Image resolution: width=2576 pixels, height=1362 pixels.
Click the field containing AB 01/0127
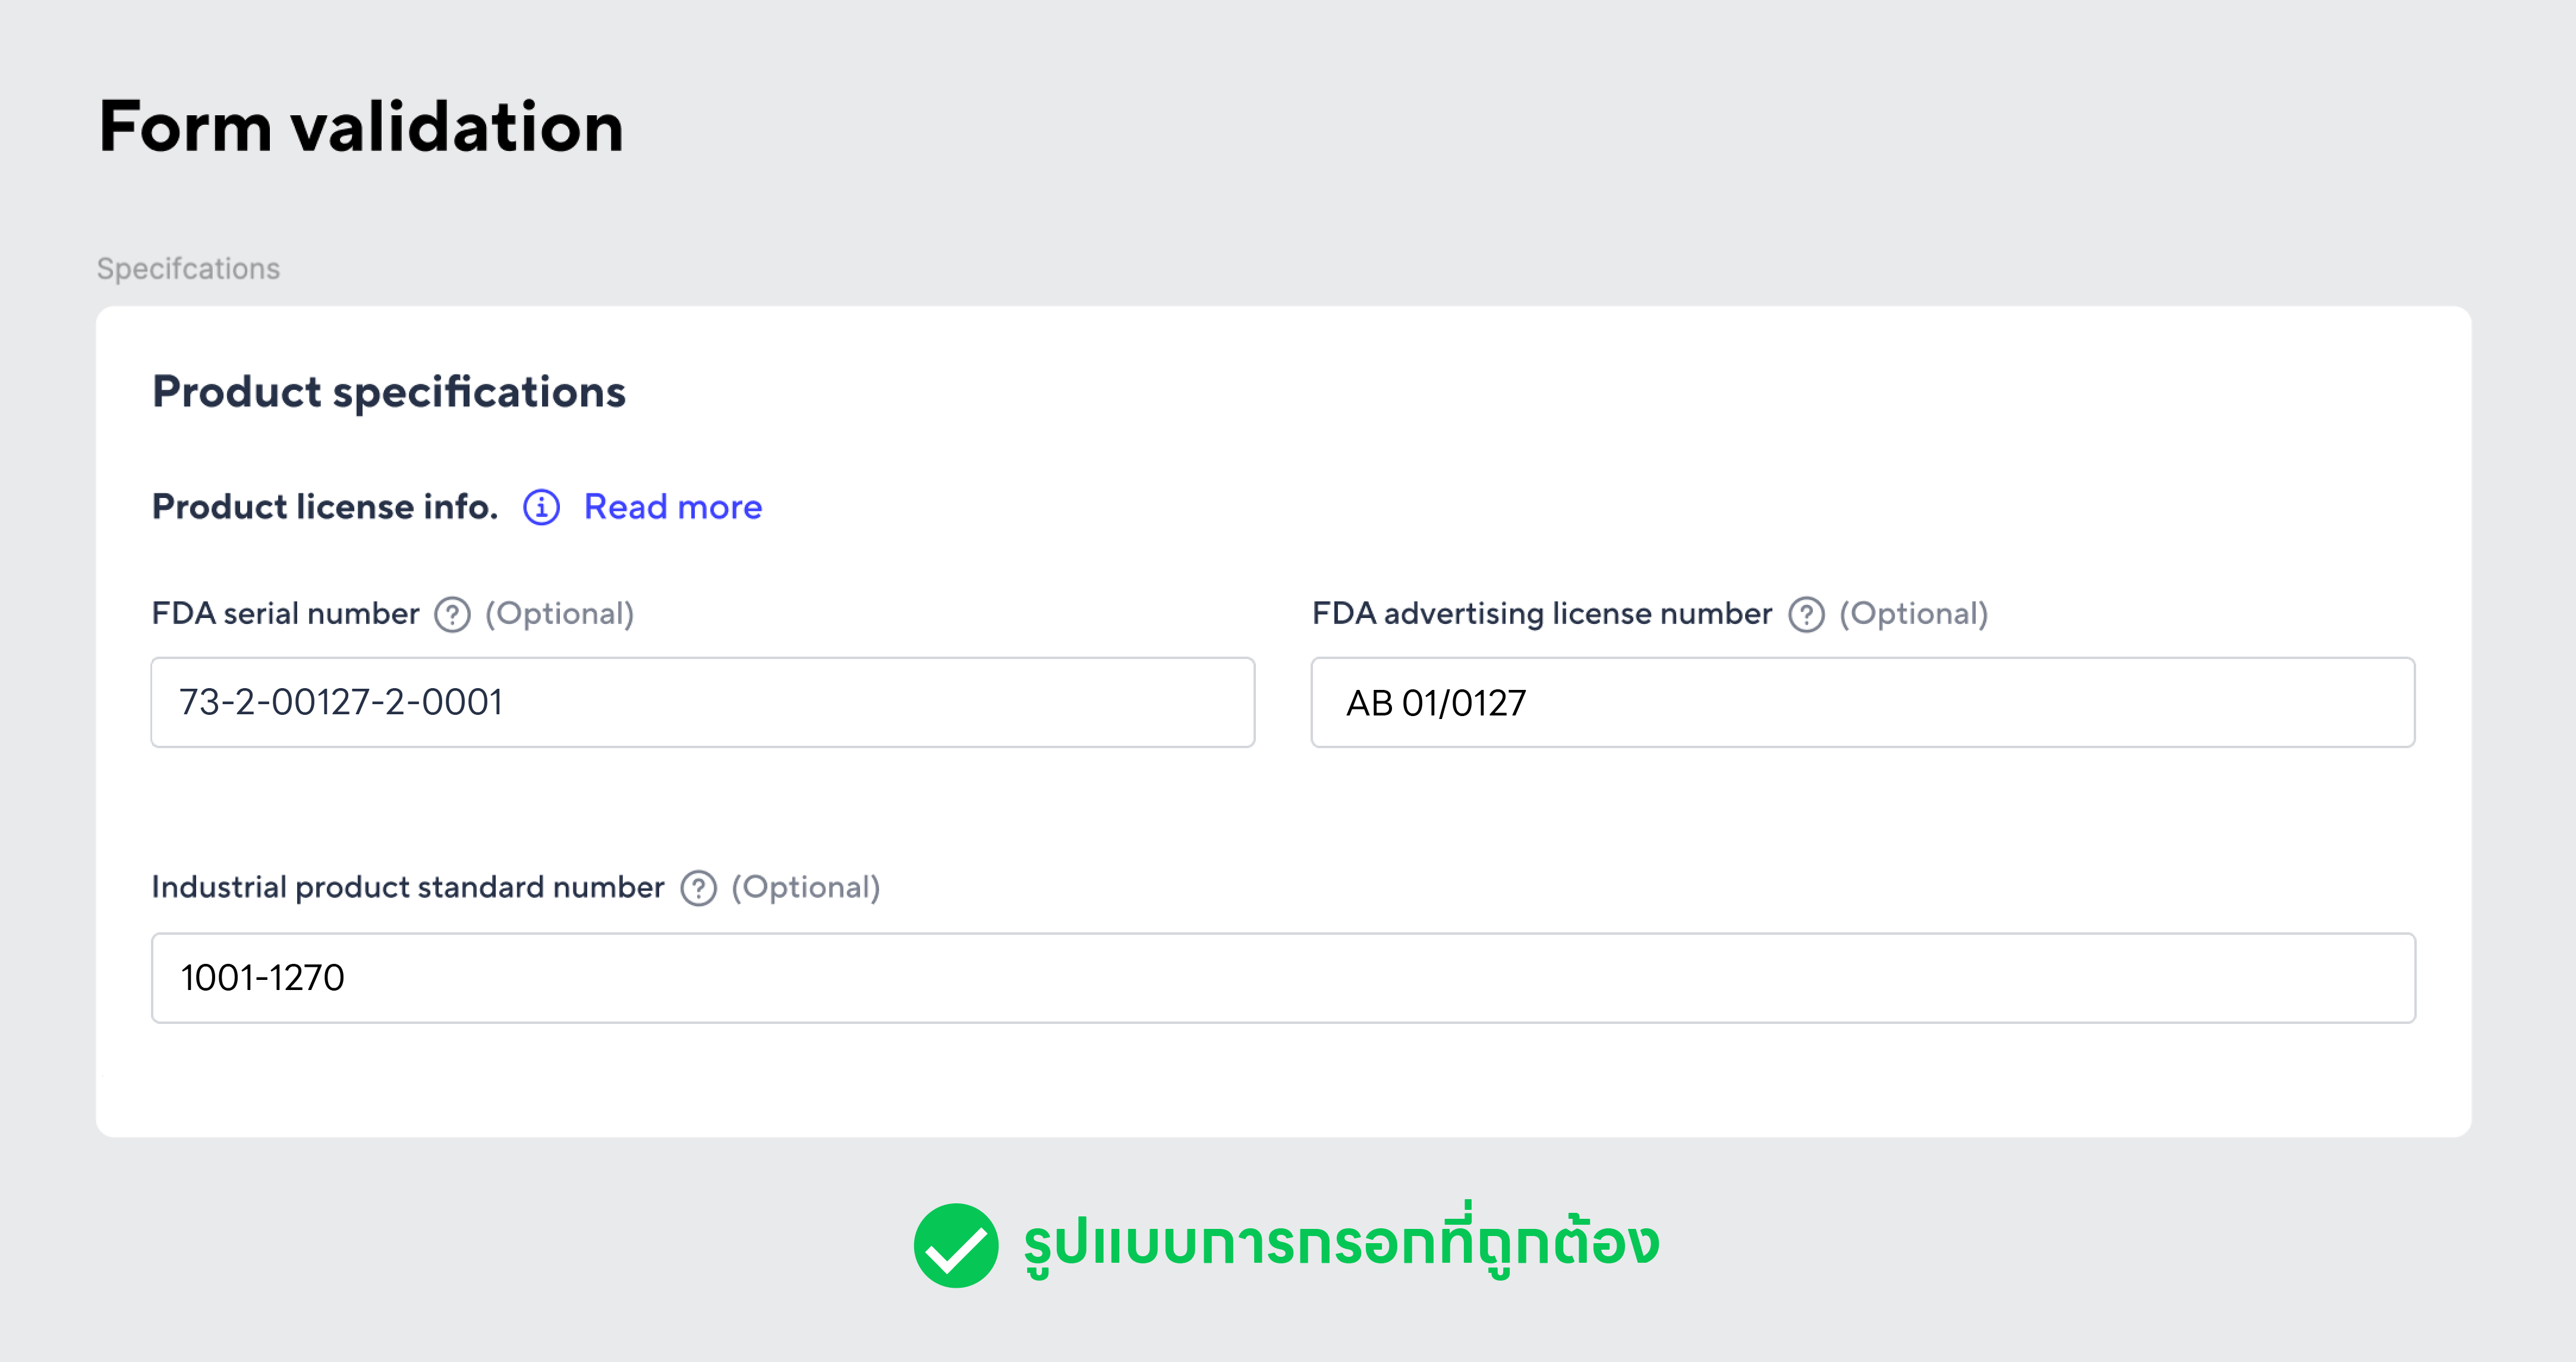click(1863, 702)
